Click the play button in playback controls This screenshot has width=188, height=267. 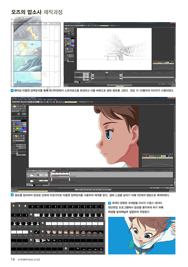(89, 190)
